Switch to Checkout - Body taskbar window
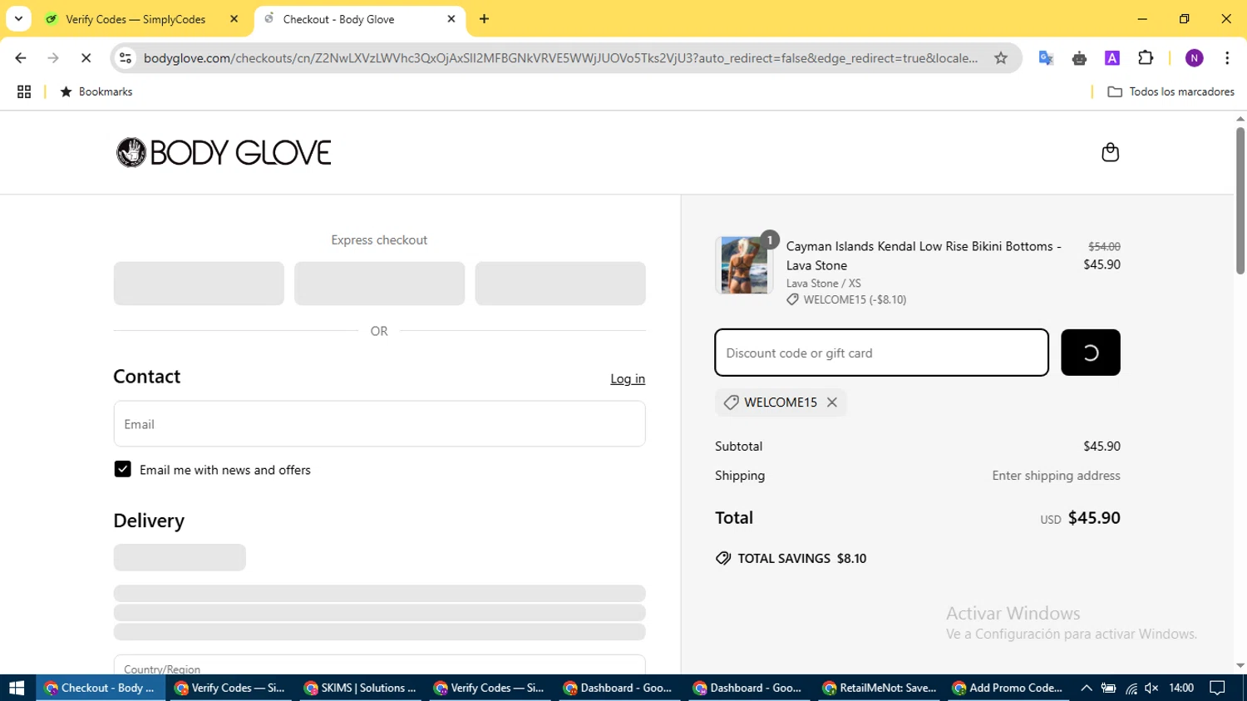Screen dimensions: 1247x701 (x=101, y=688)
